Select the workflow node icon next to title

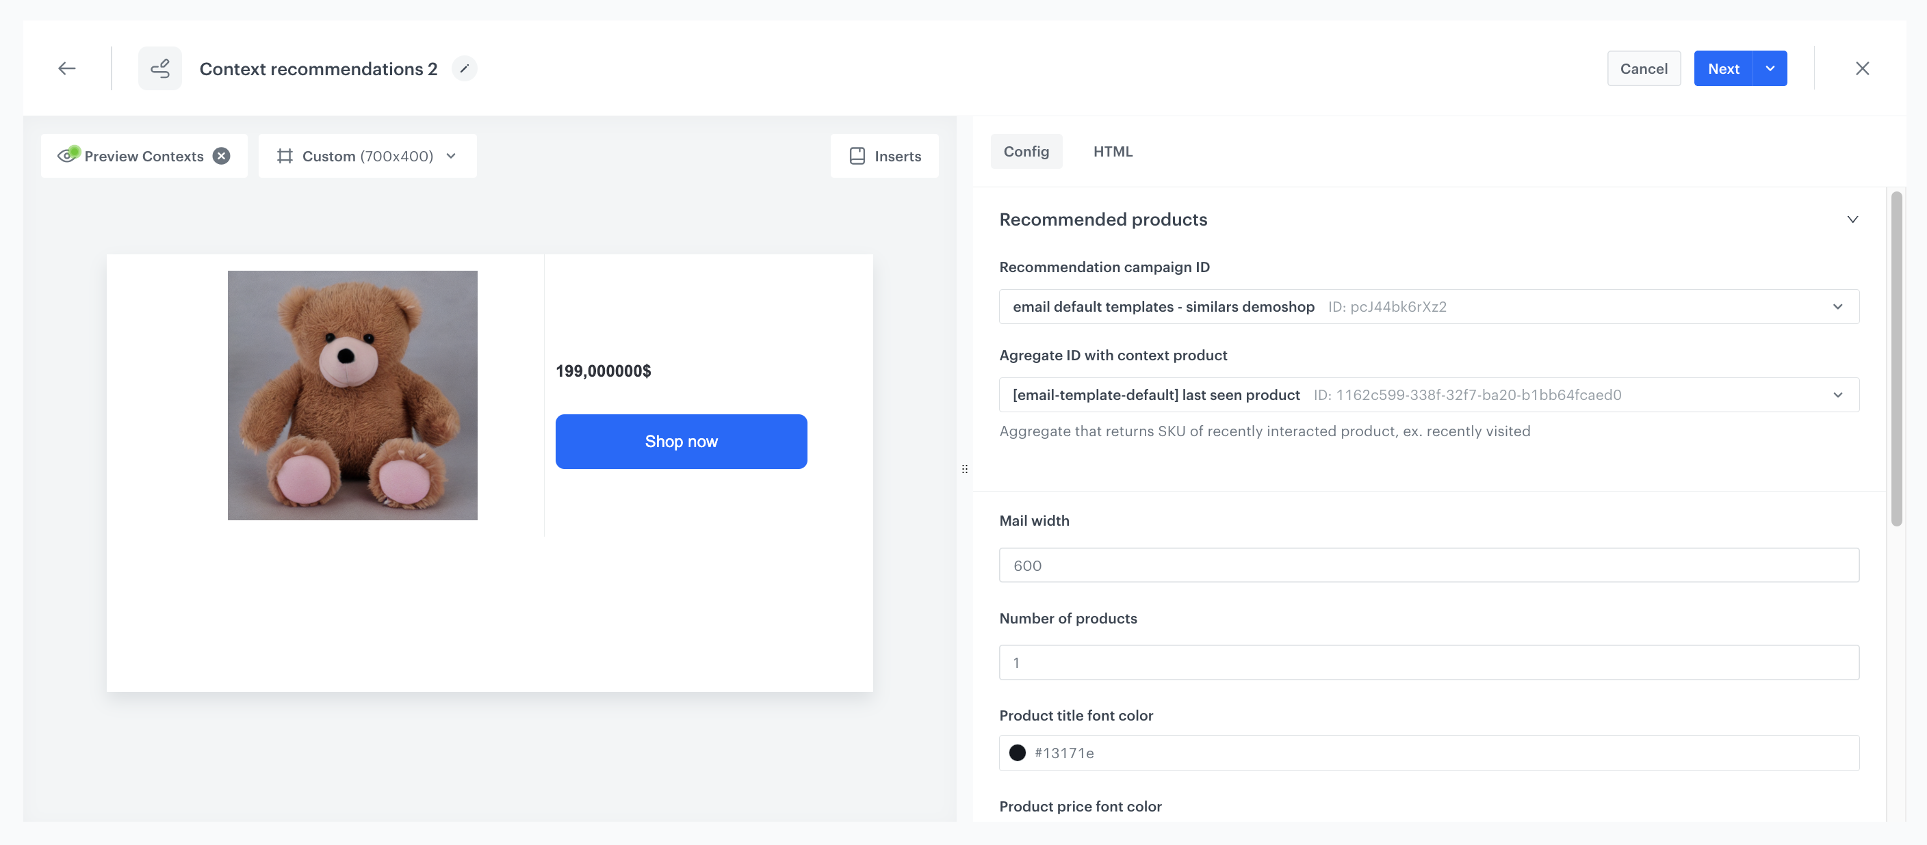point(160,68)
